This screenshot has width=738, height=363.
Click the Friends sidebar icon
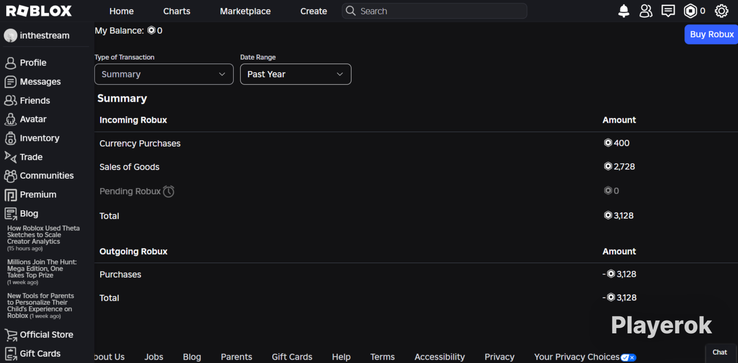[10, 101]
